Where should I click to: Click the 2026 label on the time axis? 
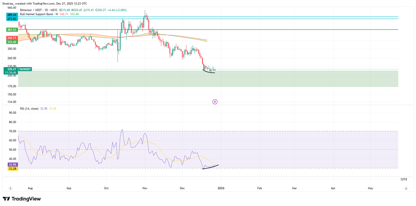tap(221, 188)
